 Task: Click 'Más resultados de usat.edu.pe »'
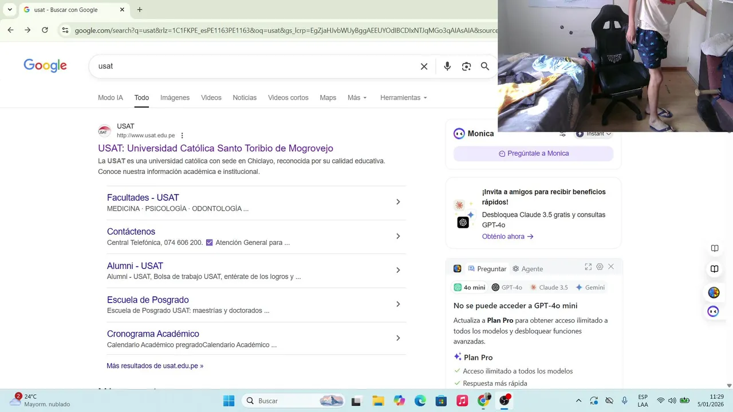click(155, 366)
